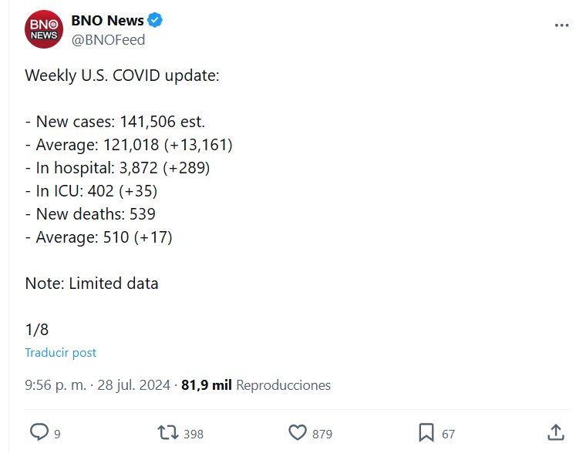Open the BNO News profile avatar

point(43,30)
